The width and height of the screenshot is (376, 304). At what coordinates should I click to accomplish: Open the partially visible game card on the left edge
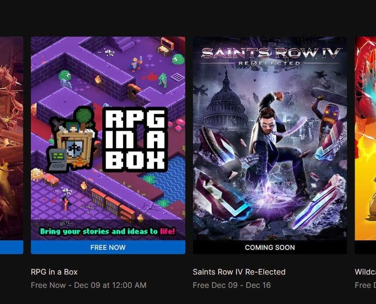click(11, 139)
